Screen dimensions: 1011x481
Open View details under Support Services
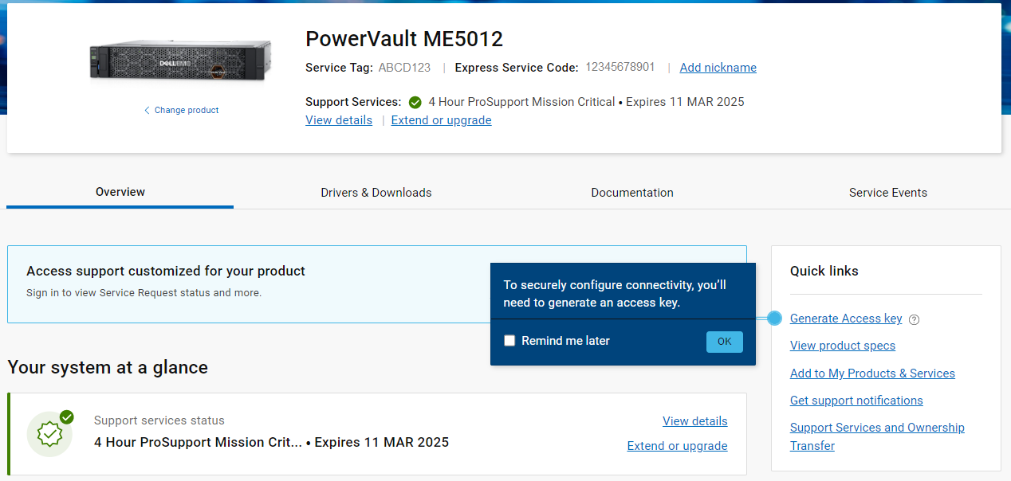[338, 119]
